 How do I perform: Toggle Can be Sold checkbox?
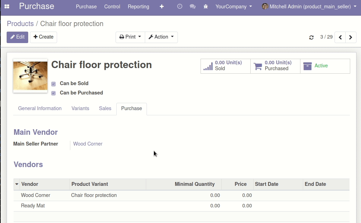coord(53,84)
